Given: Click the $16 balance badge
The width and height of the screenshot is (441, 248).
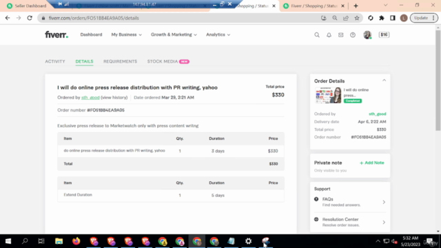Looking at the screenshot, I should (x=384, y=34).
